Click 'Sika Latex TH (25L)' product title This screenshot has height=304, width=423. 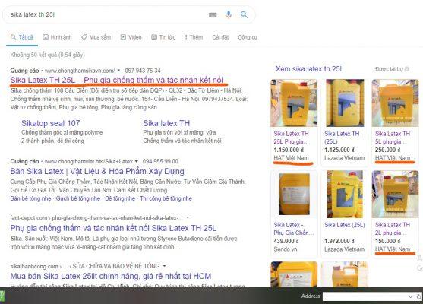(342, 138)
